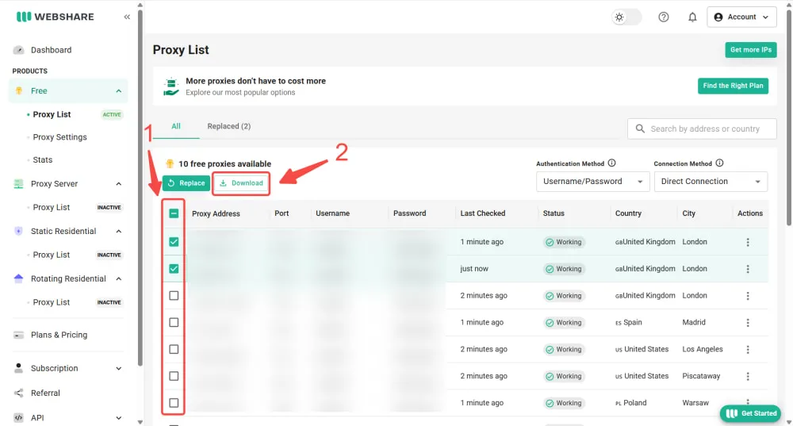This screenshot has height=426, width=793.
Task: Click the Find the Right Plan button
Action: tap(733, 86)
